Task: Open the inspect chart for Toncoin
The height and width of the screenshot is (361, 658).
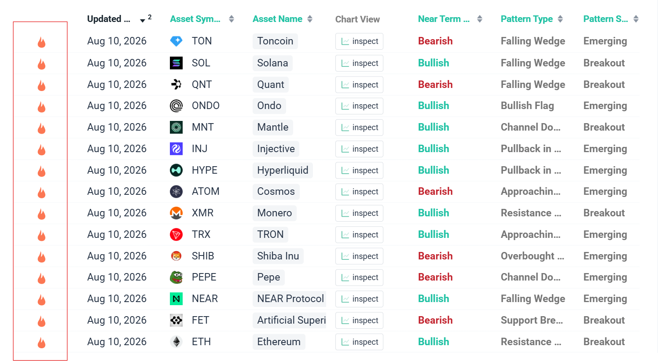Action: [359, 41]
